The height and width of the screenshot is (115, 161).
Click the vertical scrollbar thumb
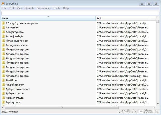pos(158,21)
